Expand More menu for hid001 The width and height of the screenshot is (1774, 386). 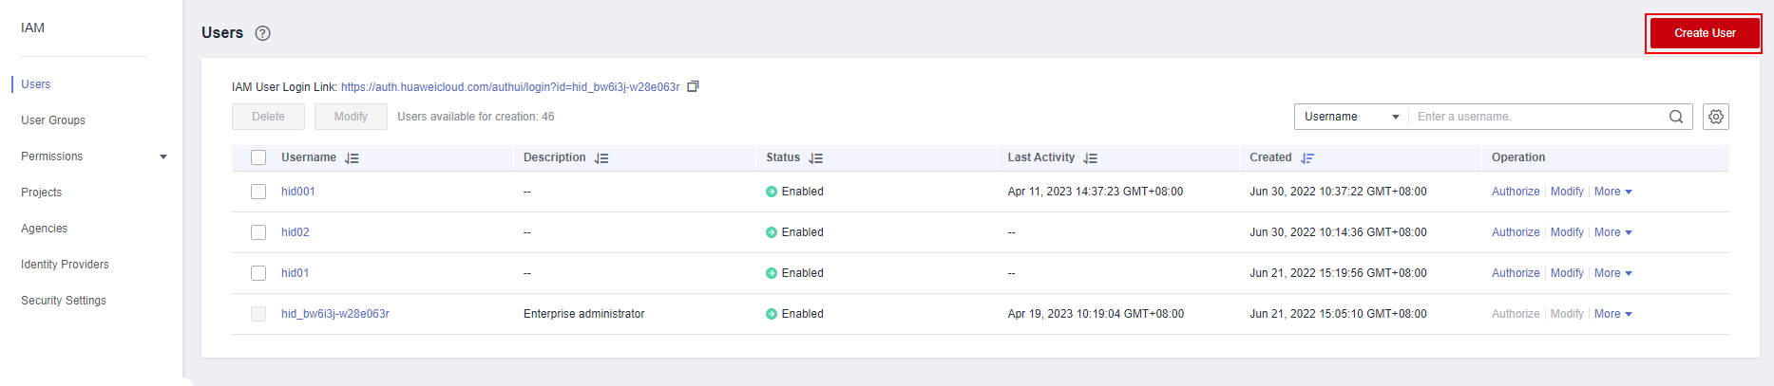point(1612,192)
